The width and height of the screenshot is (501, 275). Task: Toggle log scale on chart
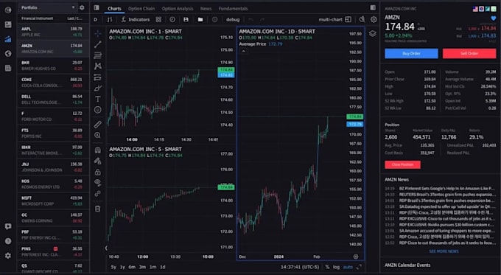coord(336,267)
